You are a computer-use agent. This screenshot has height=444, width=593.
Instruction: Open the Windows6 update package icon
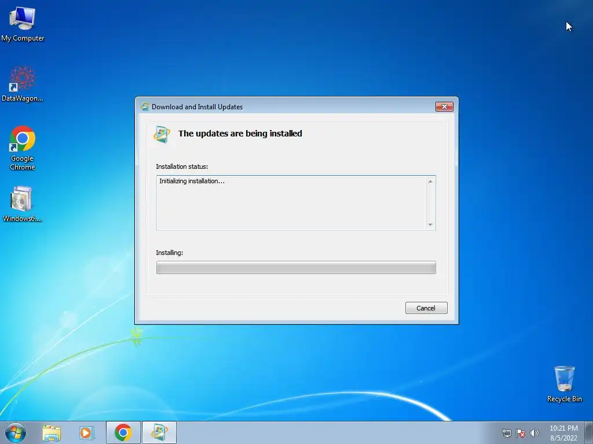click(22, 204)
